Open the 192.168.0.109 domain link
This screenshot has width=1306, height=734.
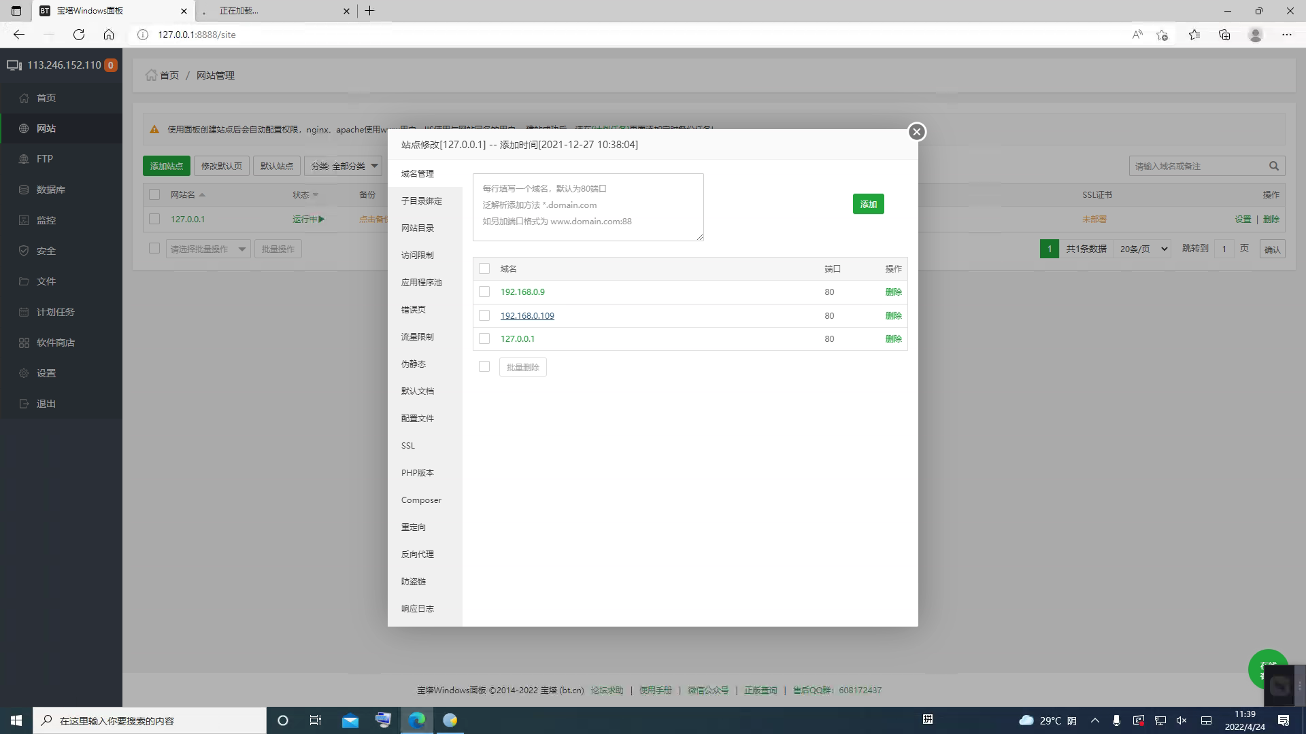527,315
